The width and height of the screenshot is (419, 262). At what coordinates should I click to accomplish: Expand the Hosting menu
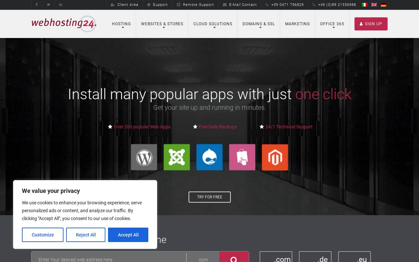pos(121,24)
